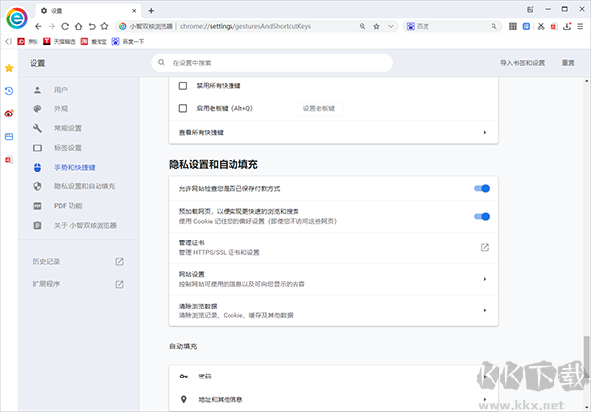
Task: Click the 导入书签和设置 link
Action: (x=522, y=63)
